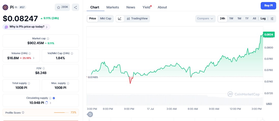The height and width of the screenshot is (121, 279).
Task: Select 1M time range
Action: click(x=239, y=19)
